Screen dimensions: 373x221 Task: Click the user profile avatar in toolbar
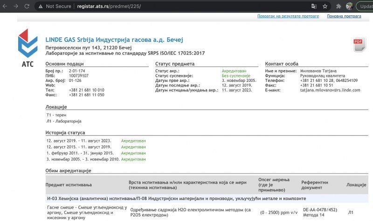pyautogui.click(x=349, y=7)
